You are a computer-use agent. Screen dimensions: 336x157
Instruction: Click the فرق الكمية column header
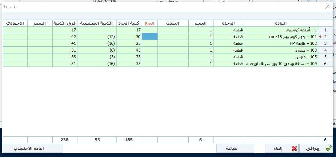click(65, 23)
